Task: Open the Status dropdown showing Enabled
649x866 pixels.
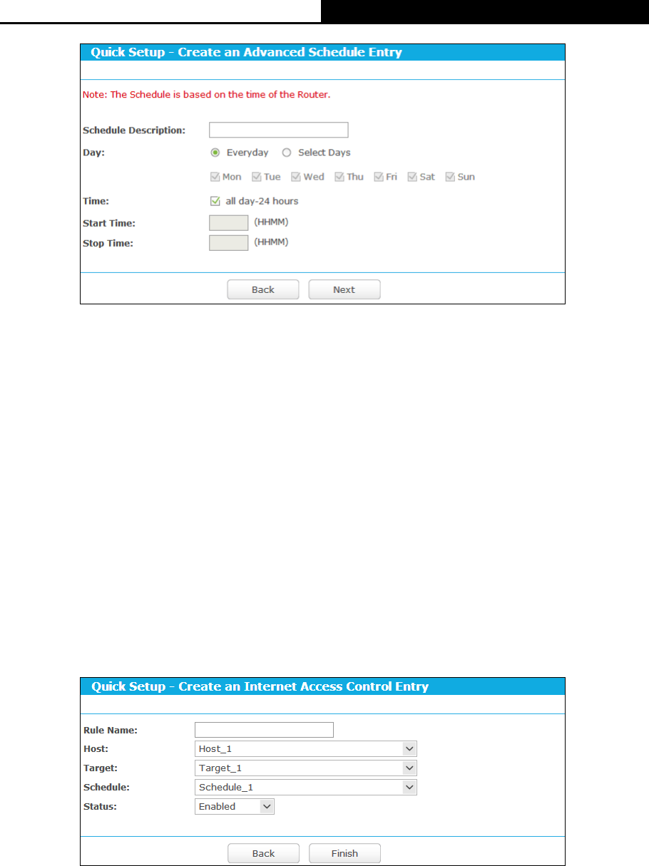Action: (x=234, y=806)
